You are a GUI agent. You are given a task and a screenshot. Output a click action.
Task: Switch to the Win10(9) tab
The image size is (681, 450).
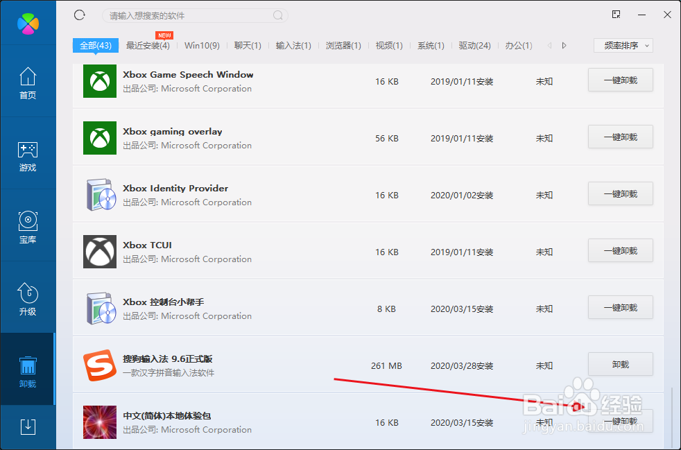tap(202, 45)
